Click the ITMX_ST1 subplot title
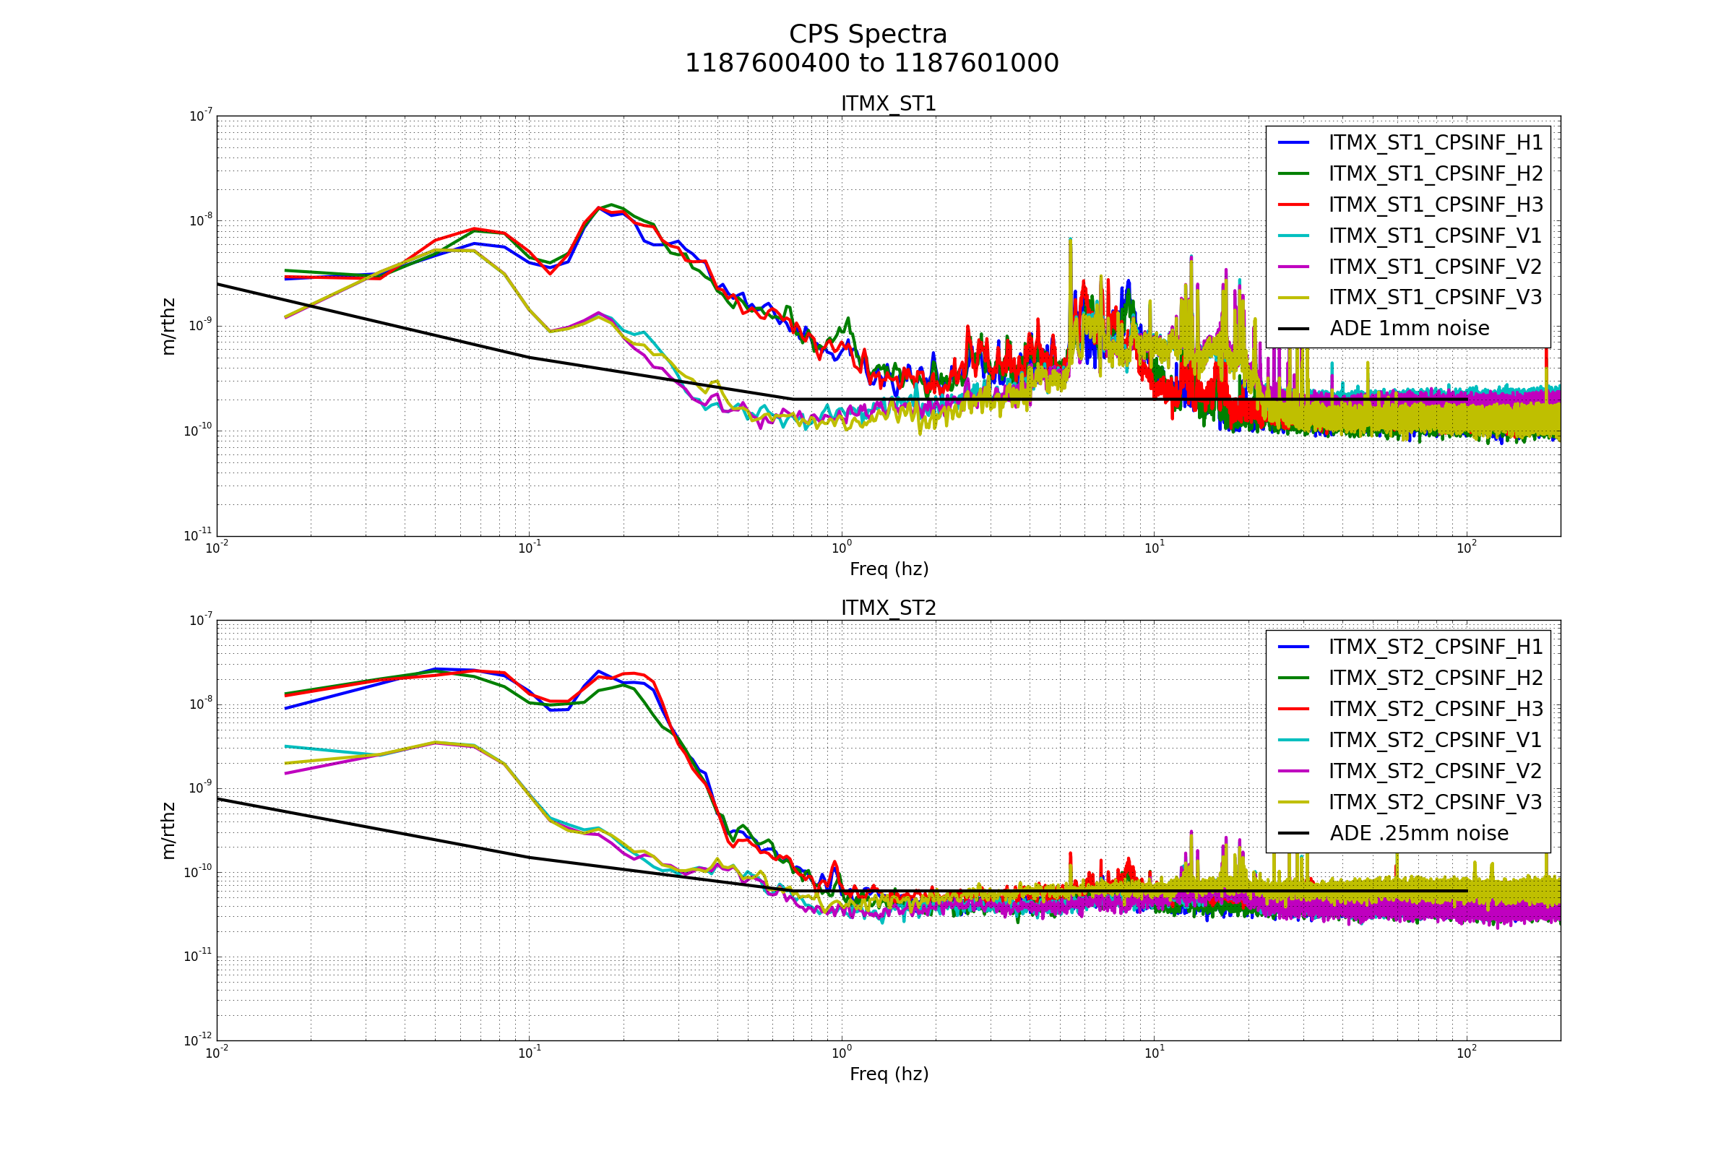This screenshot has height=1156, width=1734. (889, 104)
